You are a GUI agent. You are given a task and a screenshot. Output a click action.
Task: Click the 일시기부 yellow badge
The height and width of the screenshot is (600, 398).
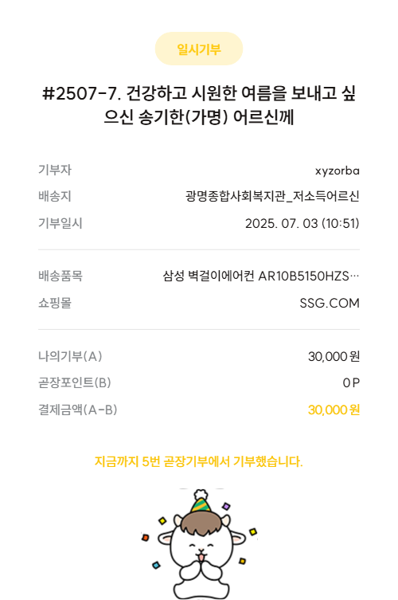199,49
